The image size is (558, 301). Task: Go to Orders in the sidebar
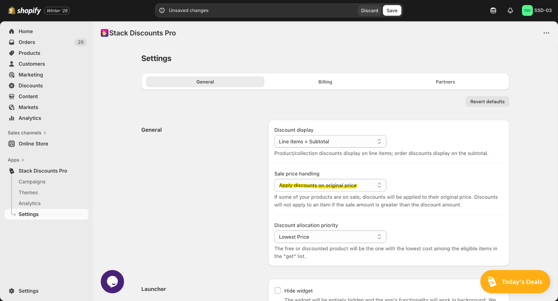pyautogui.click(x=27, y=42)
